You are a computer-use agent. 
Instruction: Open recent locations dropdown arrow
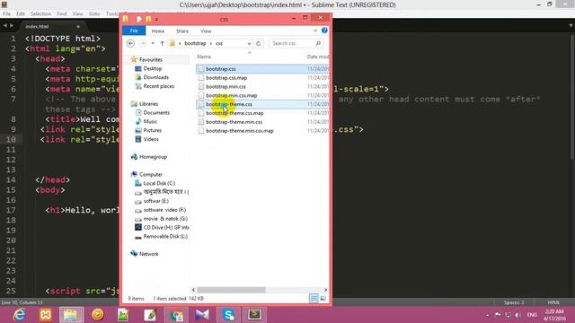point(153,43)
